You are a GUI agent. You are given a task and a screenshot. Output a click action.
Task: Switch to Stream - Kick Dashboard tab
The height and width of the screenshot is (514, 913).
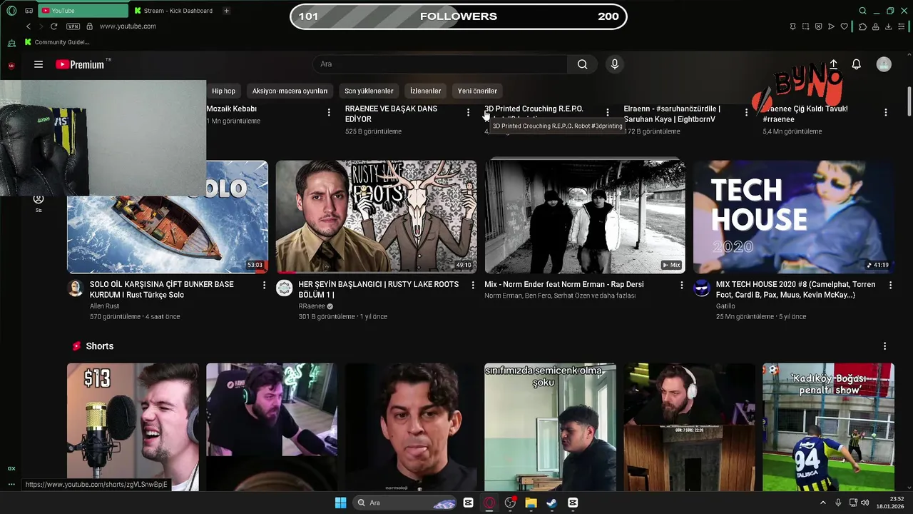pos(173,11)
